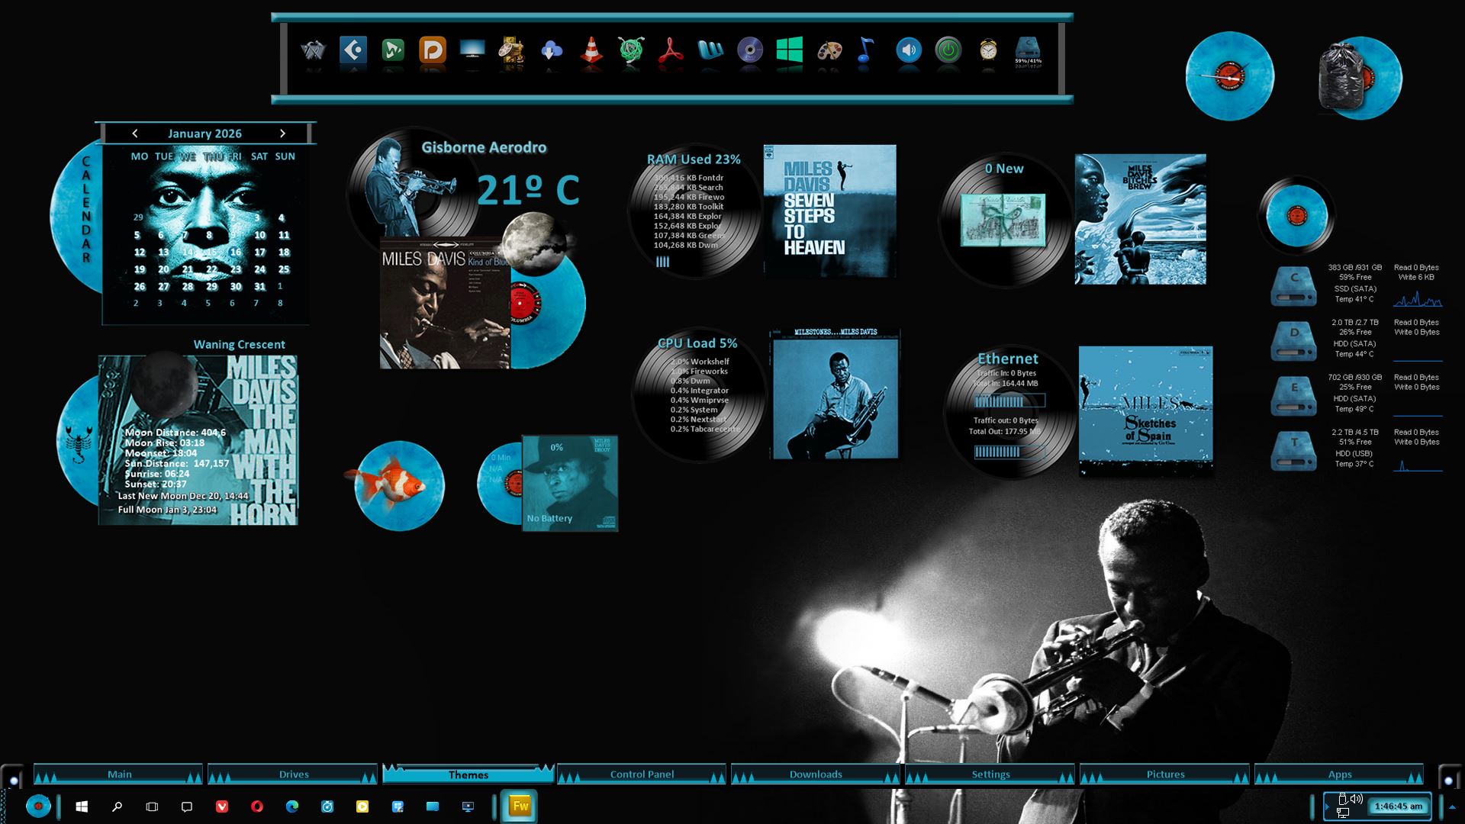
Task: Open the recycle bin trash bag icon
Action: (1341, 76)
